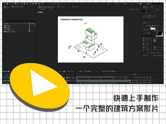Toggle faux bold T button
Screen dimensions: 166x124
(x=146, y=53)
